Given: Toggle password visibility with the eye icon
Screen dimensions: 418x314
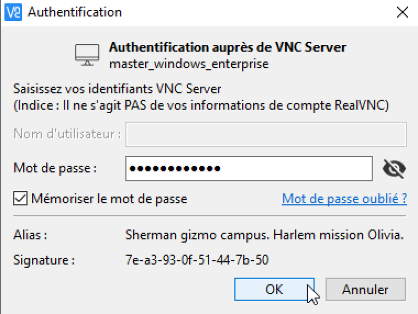Looking at the screenshot, I should [394, 168].
